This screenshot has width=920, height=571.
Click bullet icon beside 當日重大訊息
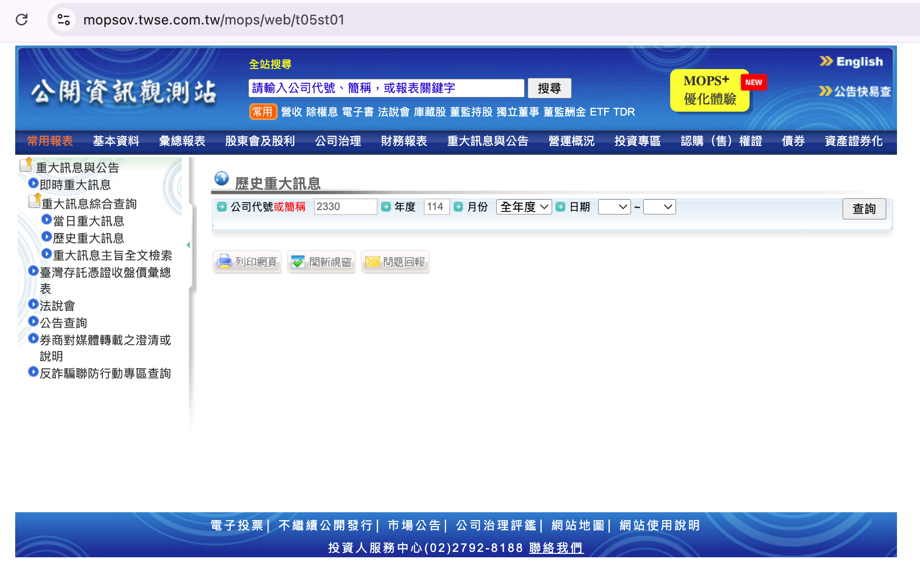[x=47, y=219]
